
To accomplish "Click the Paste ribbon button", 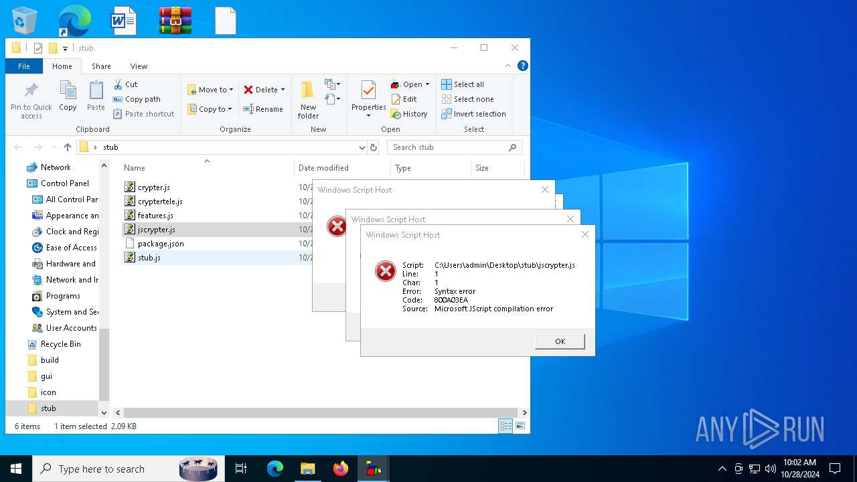I will pyautogui.click(x=96, y=96).
